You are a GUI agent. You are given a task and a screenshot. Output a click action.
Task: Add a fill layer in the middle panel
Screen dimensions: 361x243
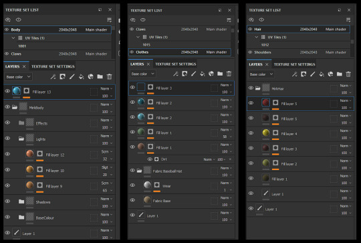coord(202,74)
